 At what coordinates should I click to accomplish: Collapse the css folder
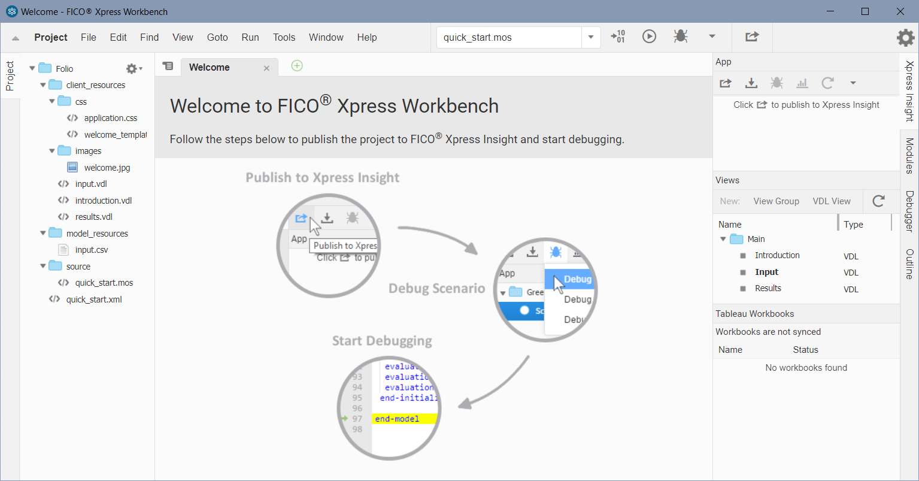tap(52, 101)
